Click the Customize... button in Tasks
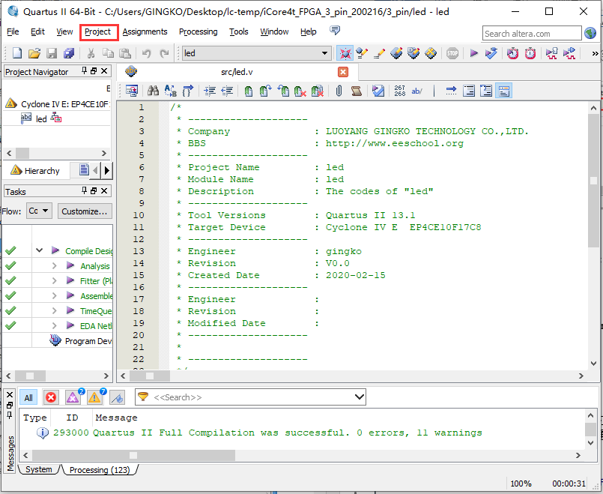The image size is (603, 494). coord(85,211)
